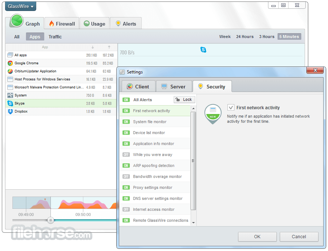This screenshot has height=251, width=328.
Task: Uncheck the First network activity checkbox
Action: tap(231, 108)
